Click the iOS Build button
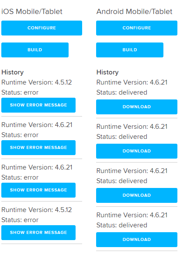The height and width of the screenshot is (269, 187). click(35, 50)
